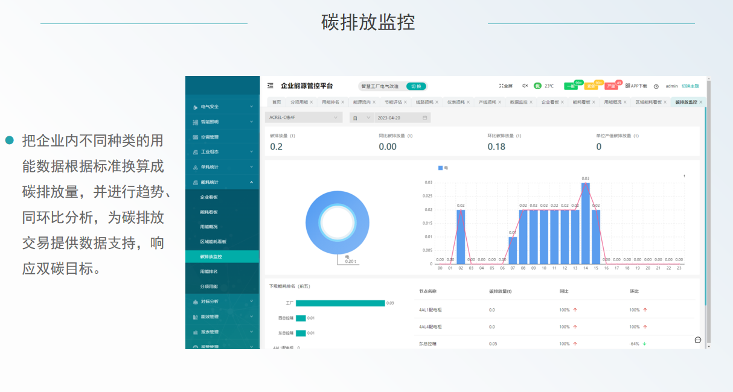
Task: Click the admin user name
Action: point(671,86)
